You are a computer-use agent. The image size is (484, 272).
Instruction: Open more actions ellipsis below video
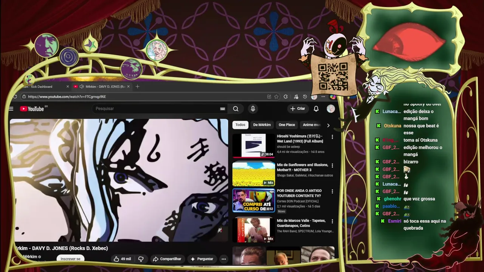pyautogui.click(x=224, y=259)
